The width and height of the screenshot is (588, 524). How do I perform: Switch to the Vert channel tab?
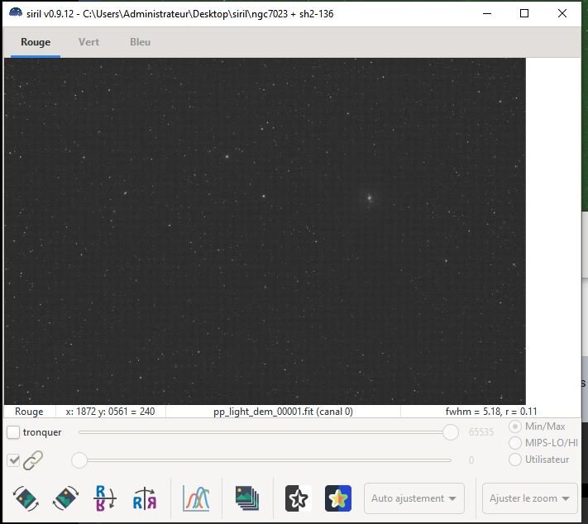[x=88, y=42]
